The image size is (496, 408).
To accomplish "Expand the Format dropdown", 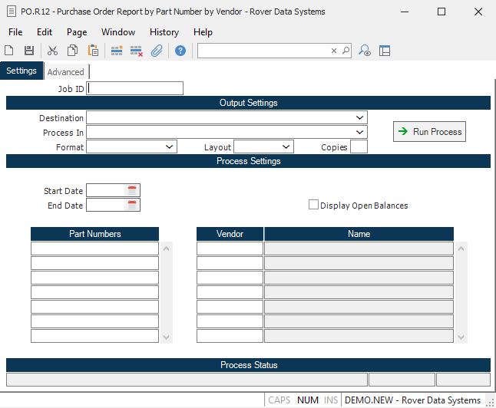I will tap(170, 146).
